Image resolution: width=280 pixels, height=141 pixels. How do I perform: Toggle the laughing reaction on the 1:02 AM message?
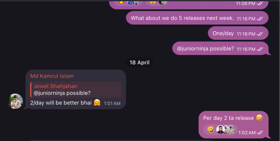tap(211, 129)
